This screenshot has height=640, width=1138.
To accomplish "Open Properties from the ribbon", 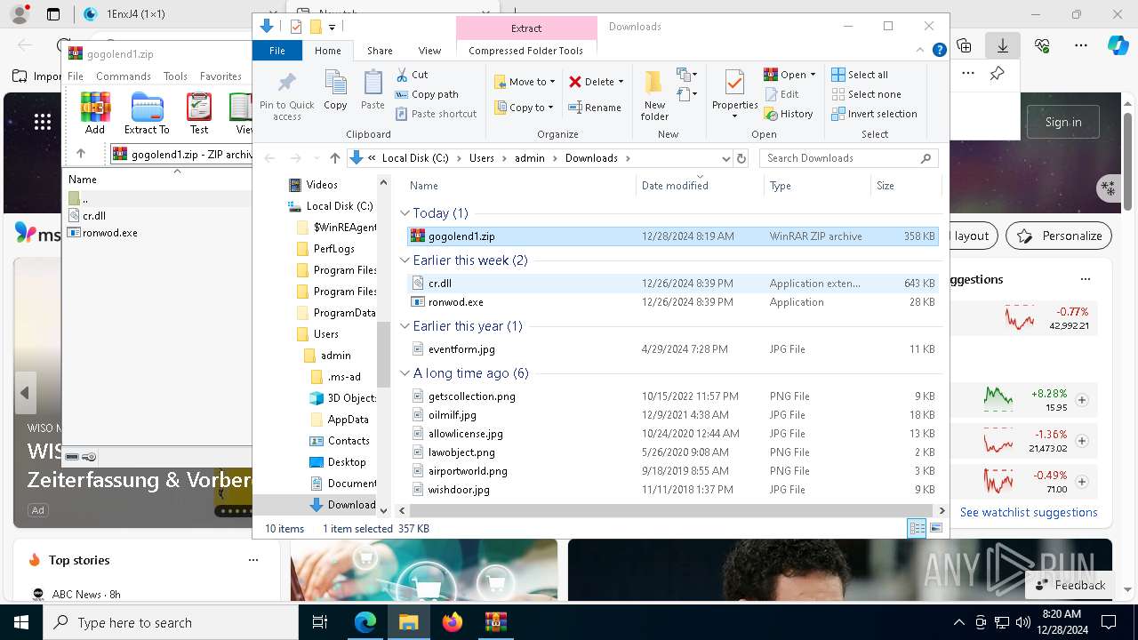I will [734, 95].
